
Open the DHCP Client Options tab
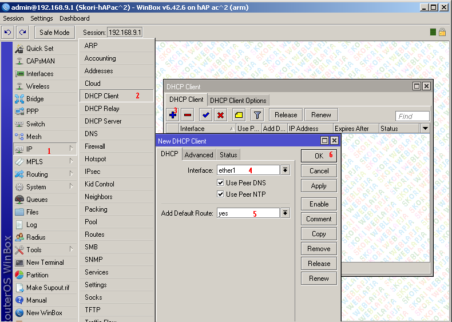click(238, 101)
